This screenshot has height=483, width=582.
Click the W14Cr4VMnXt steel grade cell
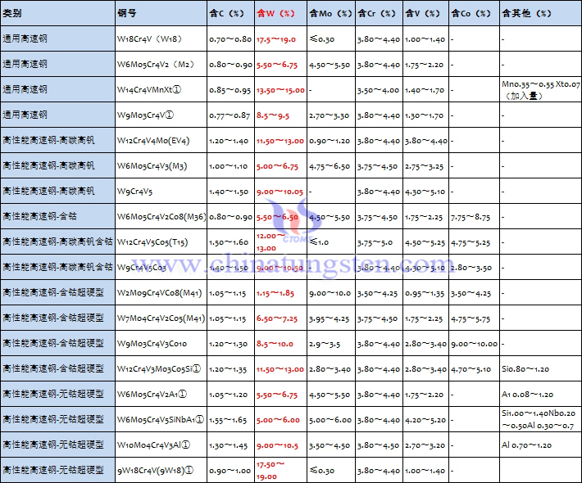(x=161, y=90)
